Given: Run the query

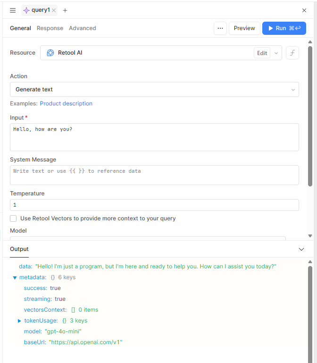Looking at the screenshot, I should click(284, 28).
